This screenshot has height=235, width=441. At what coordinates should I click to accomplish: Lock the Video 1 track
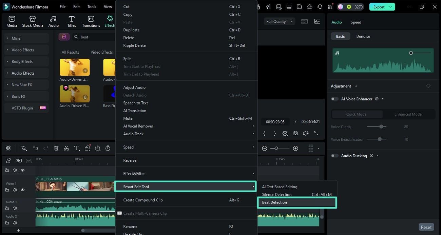coord(7,190)
